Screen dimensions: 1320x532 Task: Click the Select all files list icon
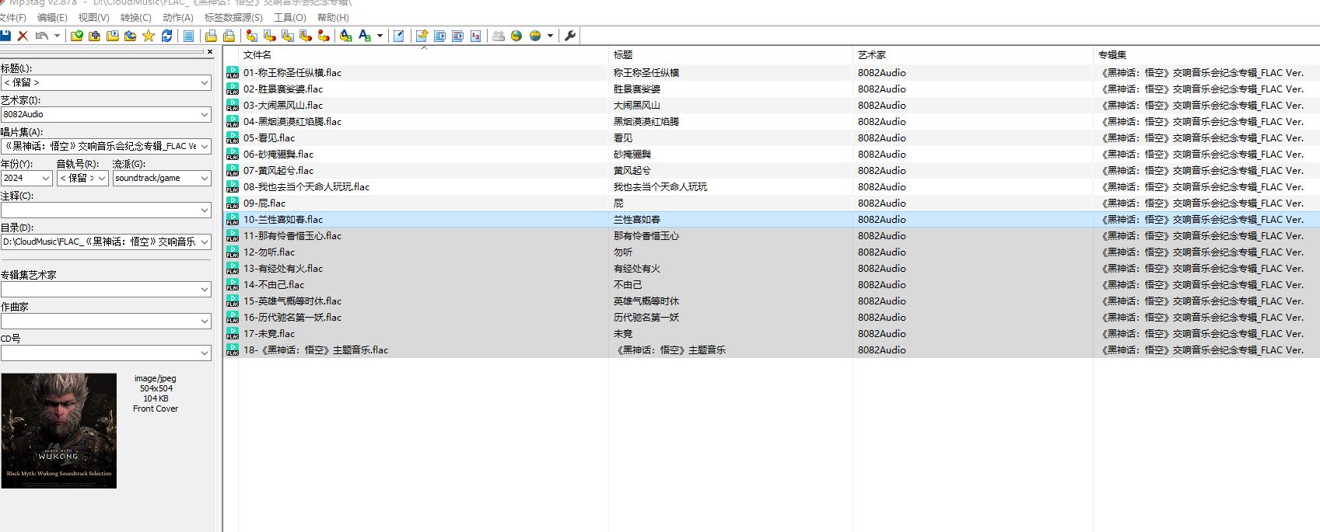[188, 36]
